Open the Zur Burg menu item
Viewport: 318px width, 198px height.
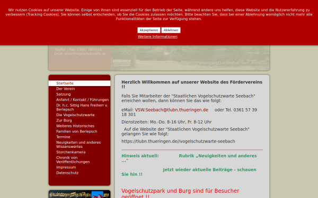tap(64, 120)
